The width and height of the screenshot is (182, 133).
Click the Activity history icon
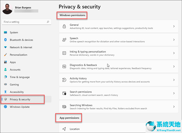(64, 80)
